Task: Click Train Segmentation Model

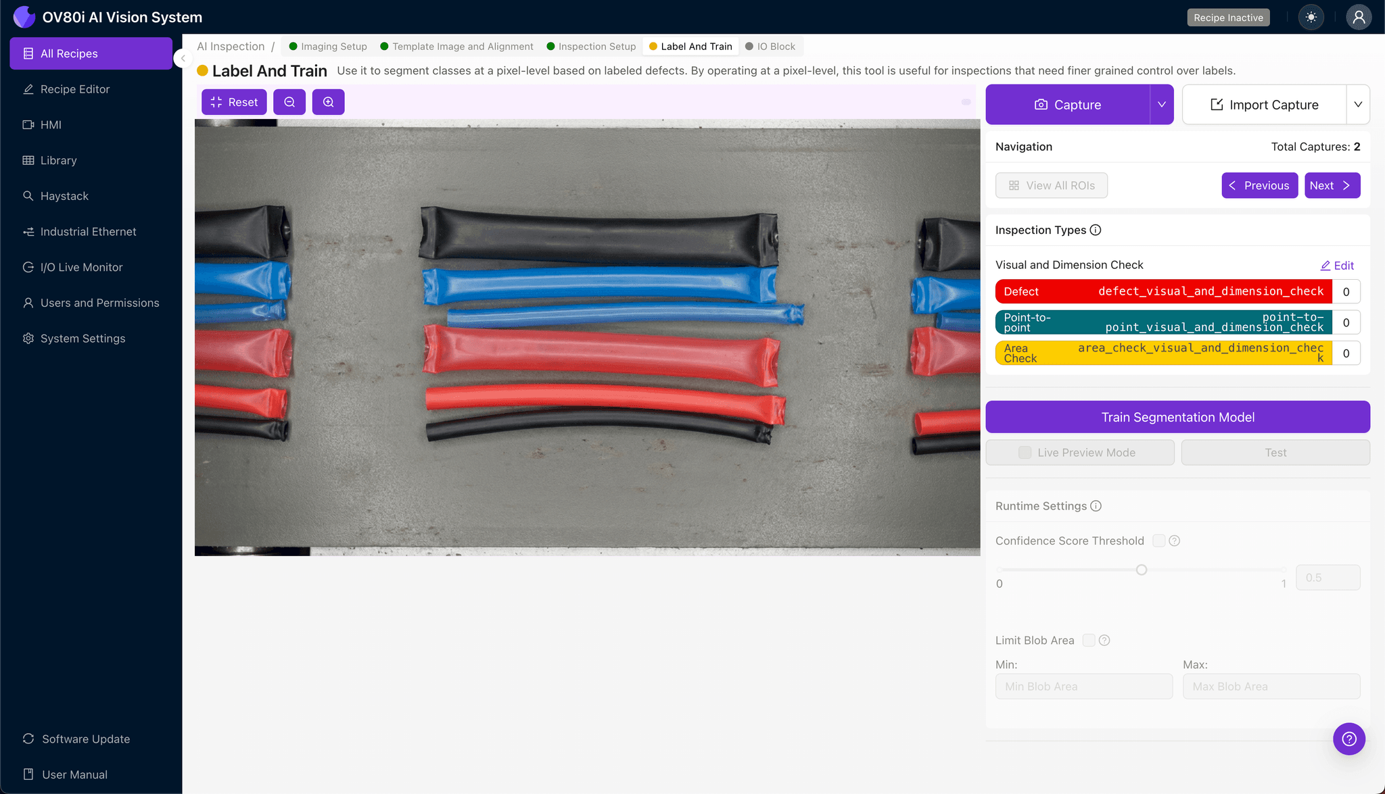Action: 1177,416
